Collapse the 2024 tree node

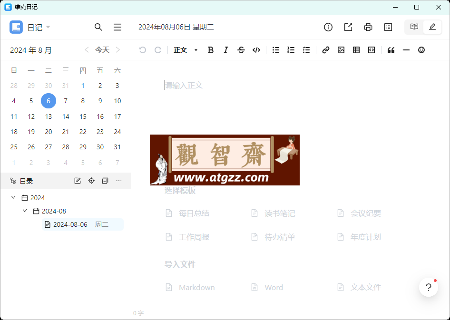tap(13, 197)
